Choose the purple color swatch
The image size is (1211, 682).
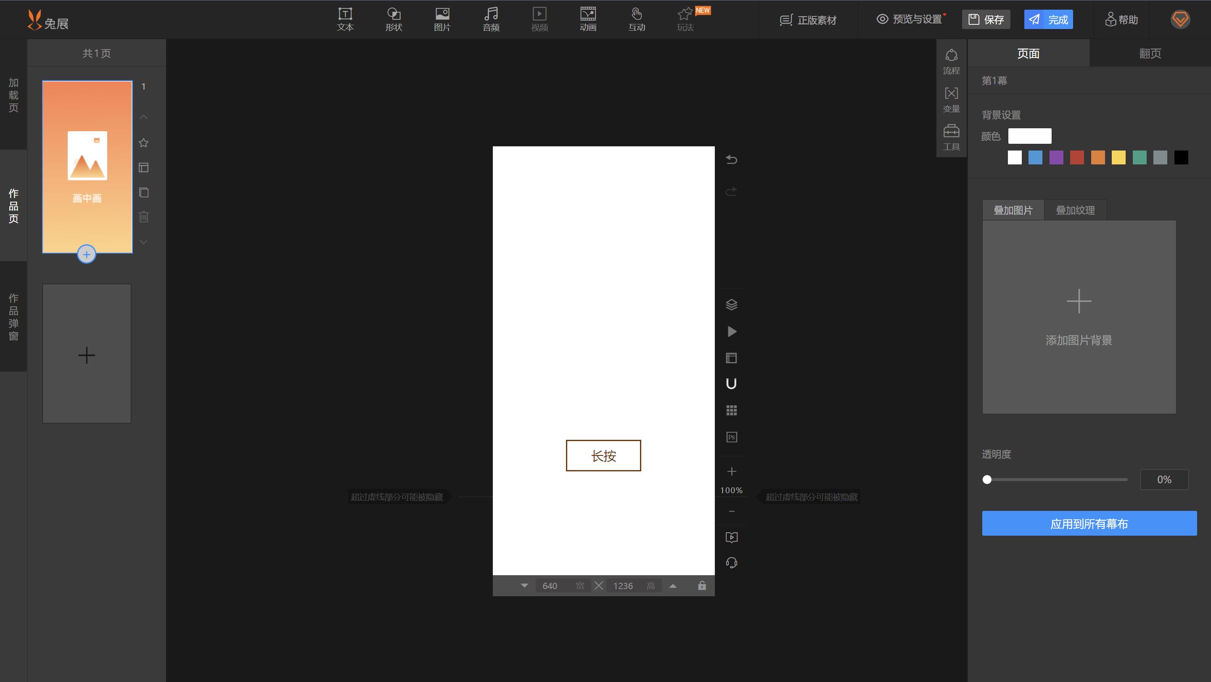(x=1056, y=157)
